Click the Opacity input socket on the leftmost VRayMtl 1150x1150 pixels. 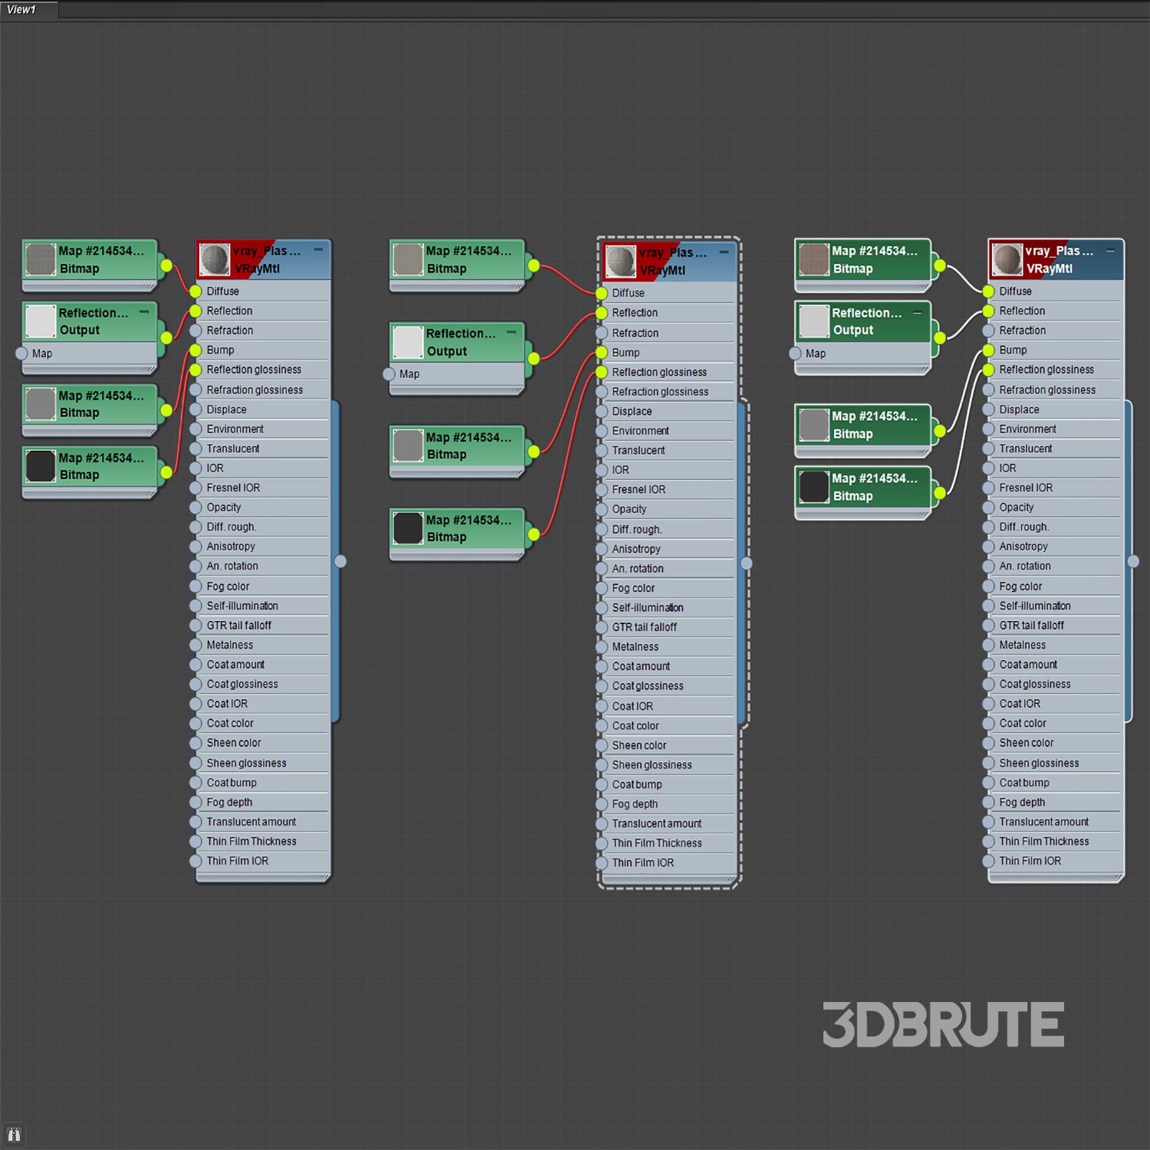tap(195, 508)
